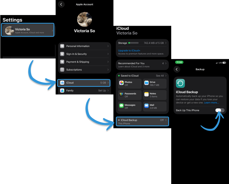229x184 pixels.
Task: Select Payment & Shipping row
Action: point(84,62)
